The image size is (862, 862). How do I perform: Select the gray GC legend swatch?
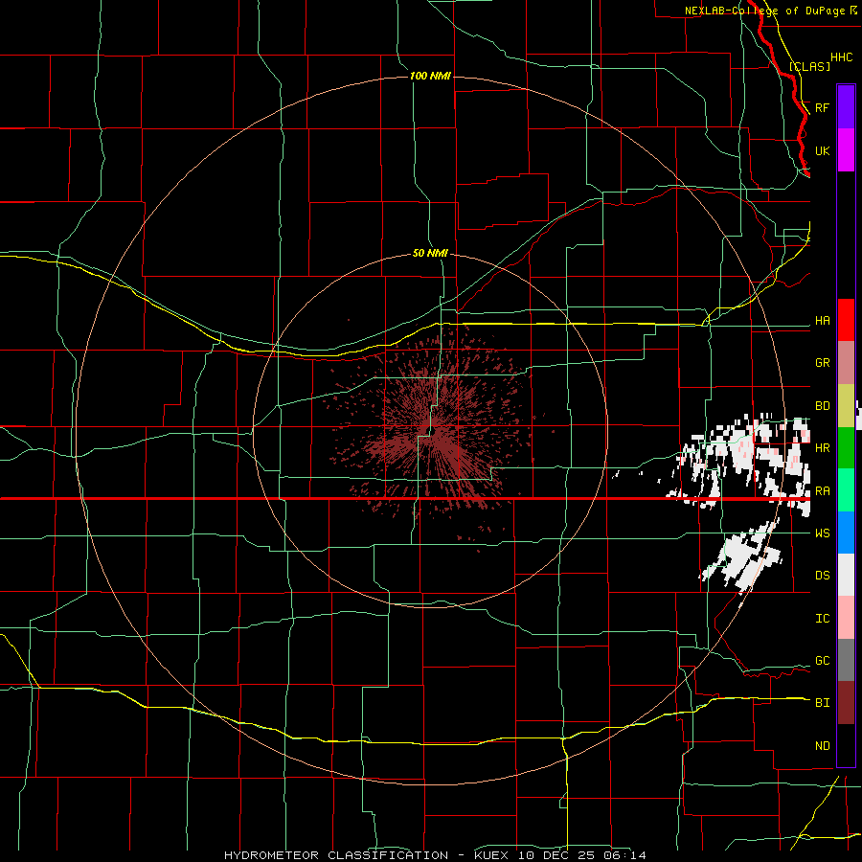point(846,660)
